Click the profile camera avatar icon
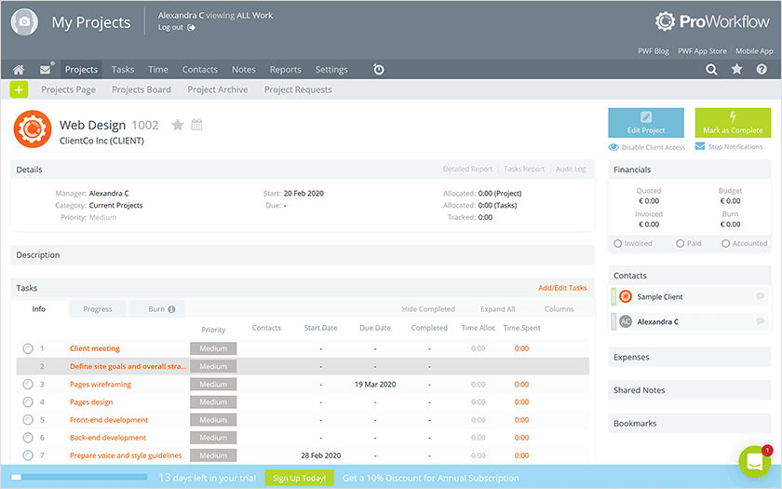This screenshot has height=489, width=782. click(24, 22)
